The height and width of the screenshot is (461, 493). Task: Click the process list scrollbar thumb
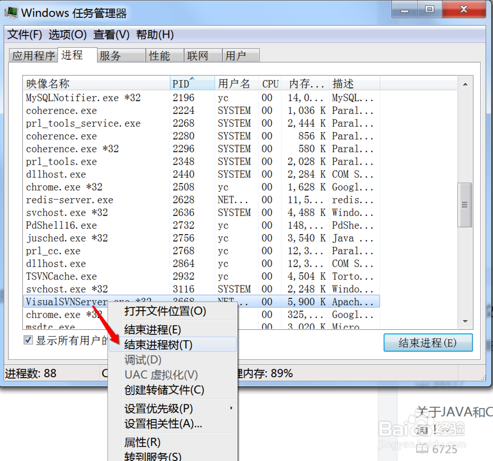[x=465, y=205]
